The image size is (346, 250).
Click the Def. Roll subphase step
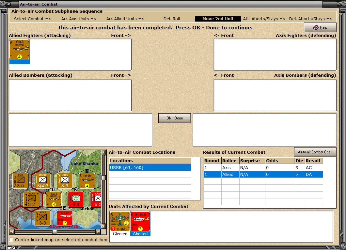tap(172, 19)
